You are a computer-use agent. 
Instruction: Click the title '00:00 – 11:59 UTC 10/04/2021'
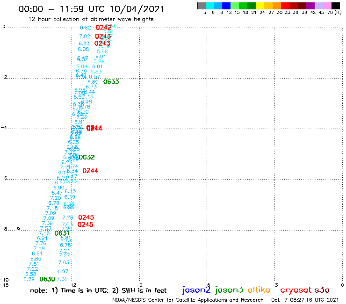[91, 9]
